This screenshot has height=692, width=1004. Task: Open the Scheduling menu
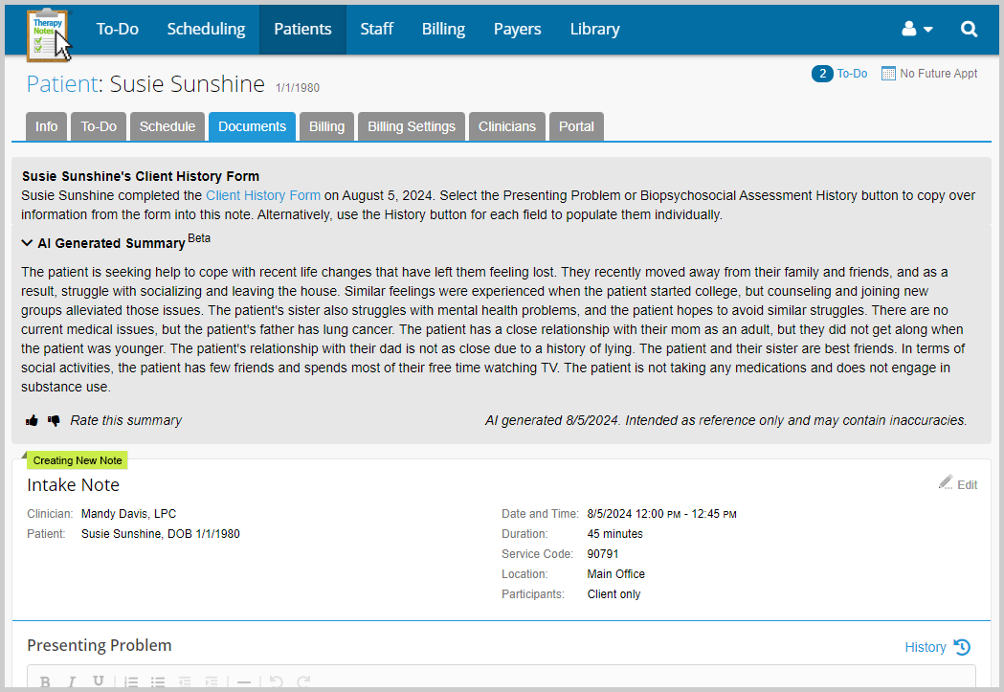tap(206, 29)
